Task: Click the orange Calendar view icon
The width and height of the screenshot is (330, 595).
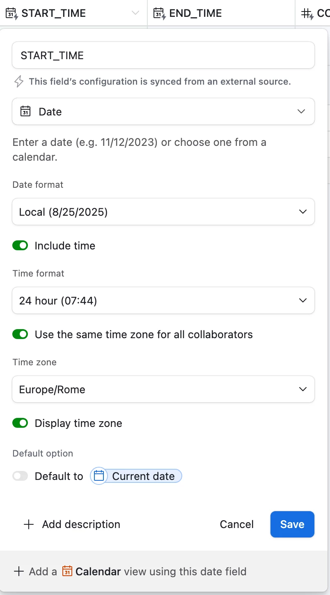Action: [67, 571]
